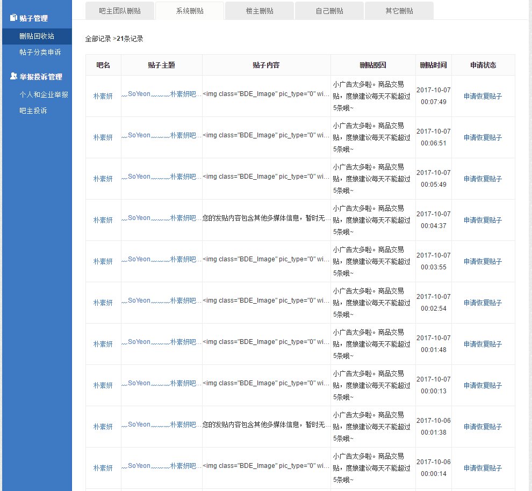This screenshot has width=532, height=491.
Task: Open SoYeon post topic in the 00:05:49 row
Action: click(x=161, y=177)
